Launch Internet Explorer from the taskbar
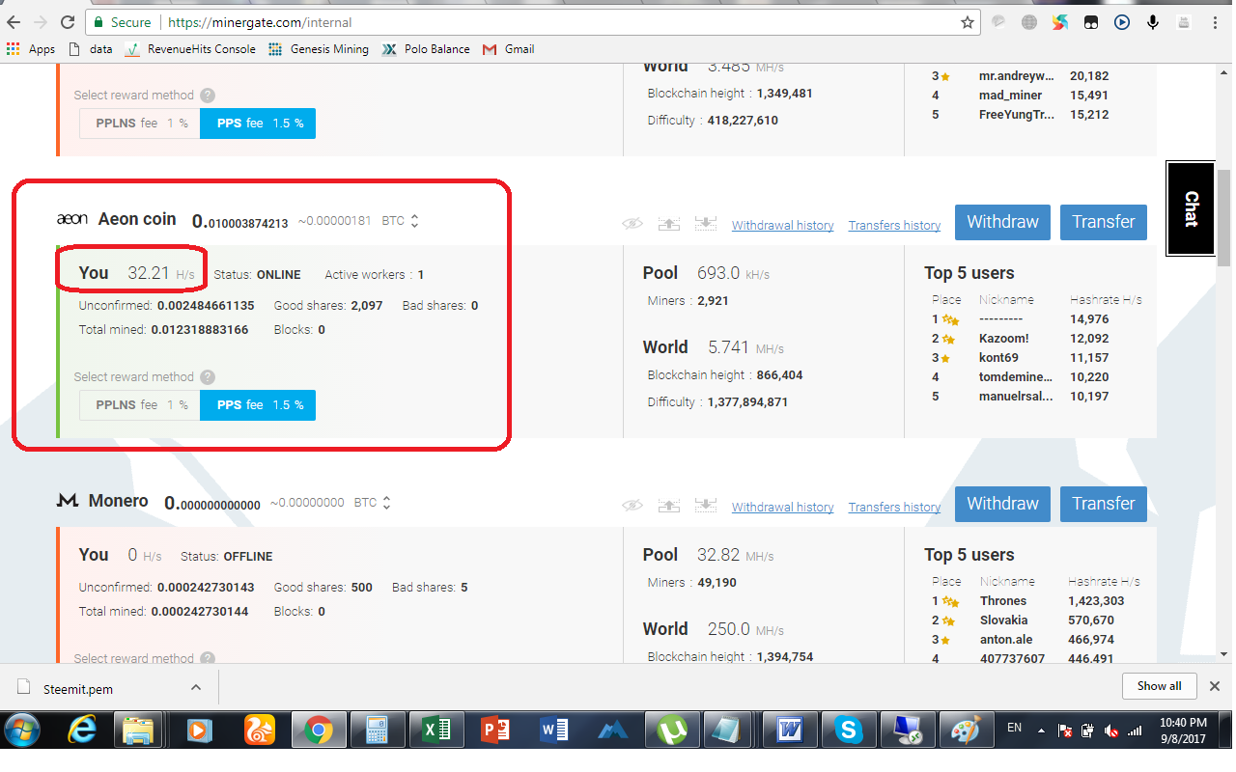The image size is (1236, 772). pyautogui.click(x=82, y=731)
